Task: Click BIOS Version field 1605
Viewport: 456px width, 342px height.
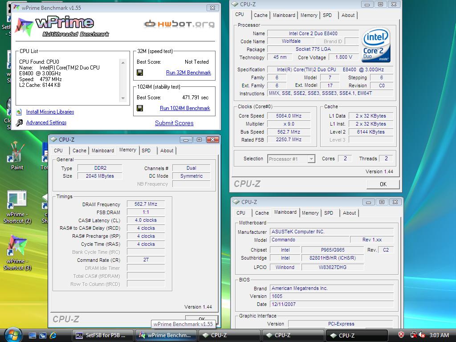Action: pyautogui.click(x=332, y=296)
